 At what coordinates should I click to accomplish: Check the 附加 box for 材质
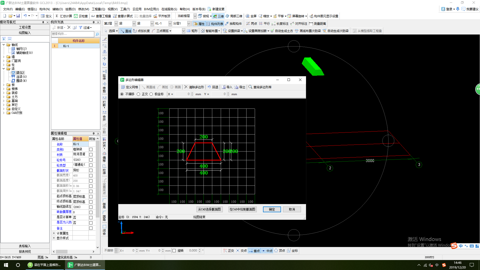[91, 154]
